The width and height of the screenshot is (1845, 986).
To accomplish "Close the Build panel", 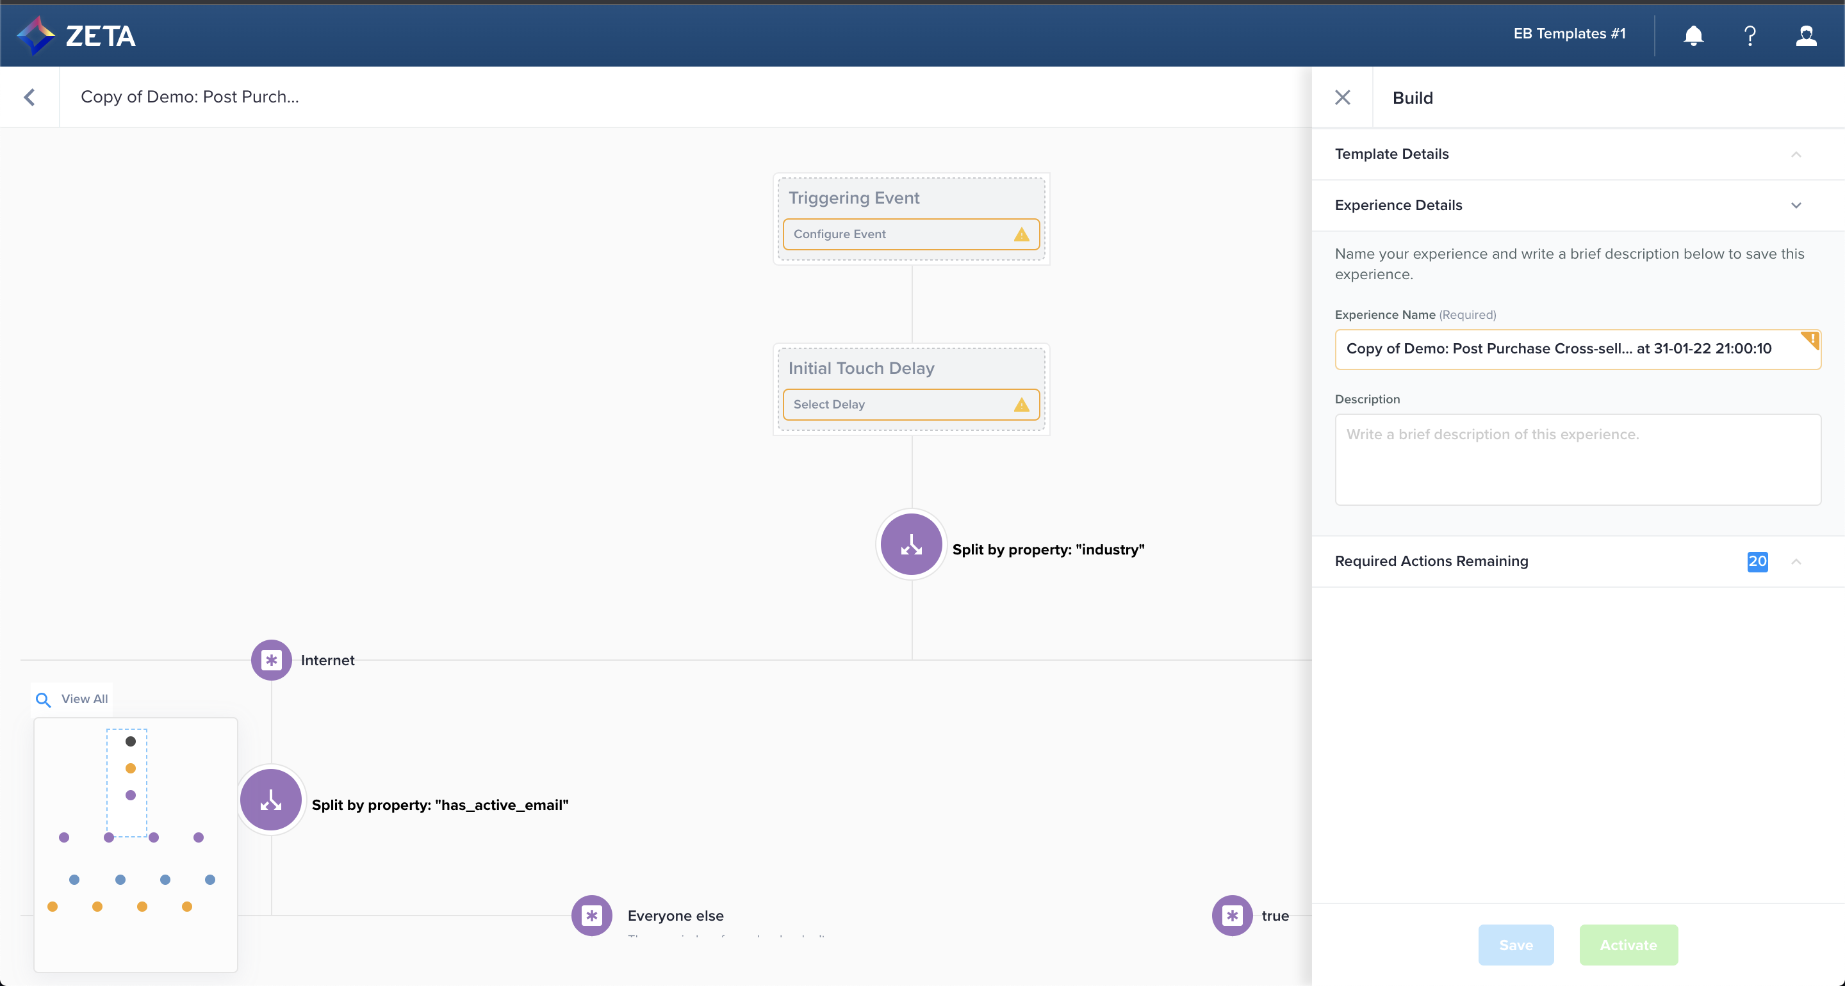I will tap(1342, 97).
